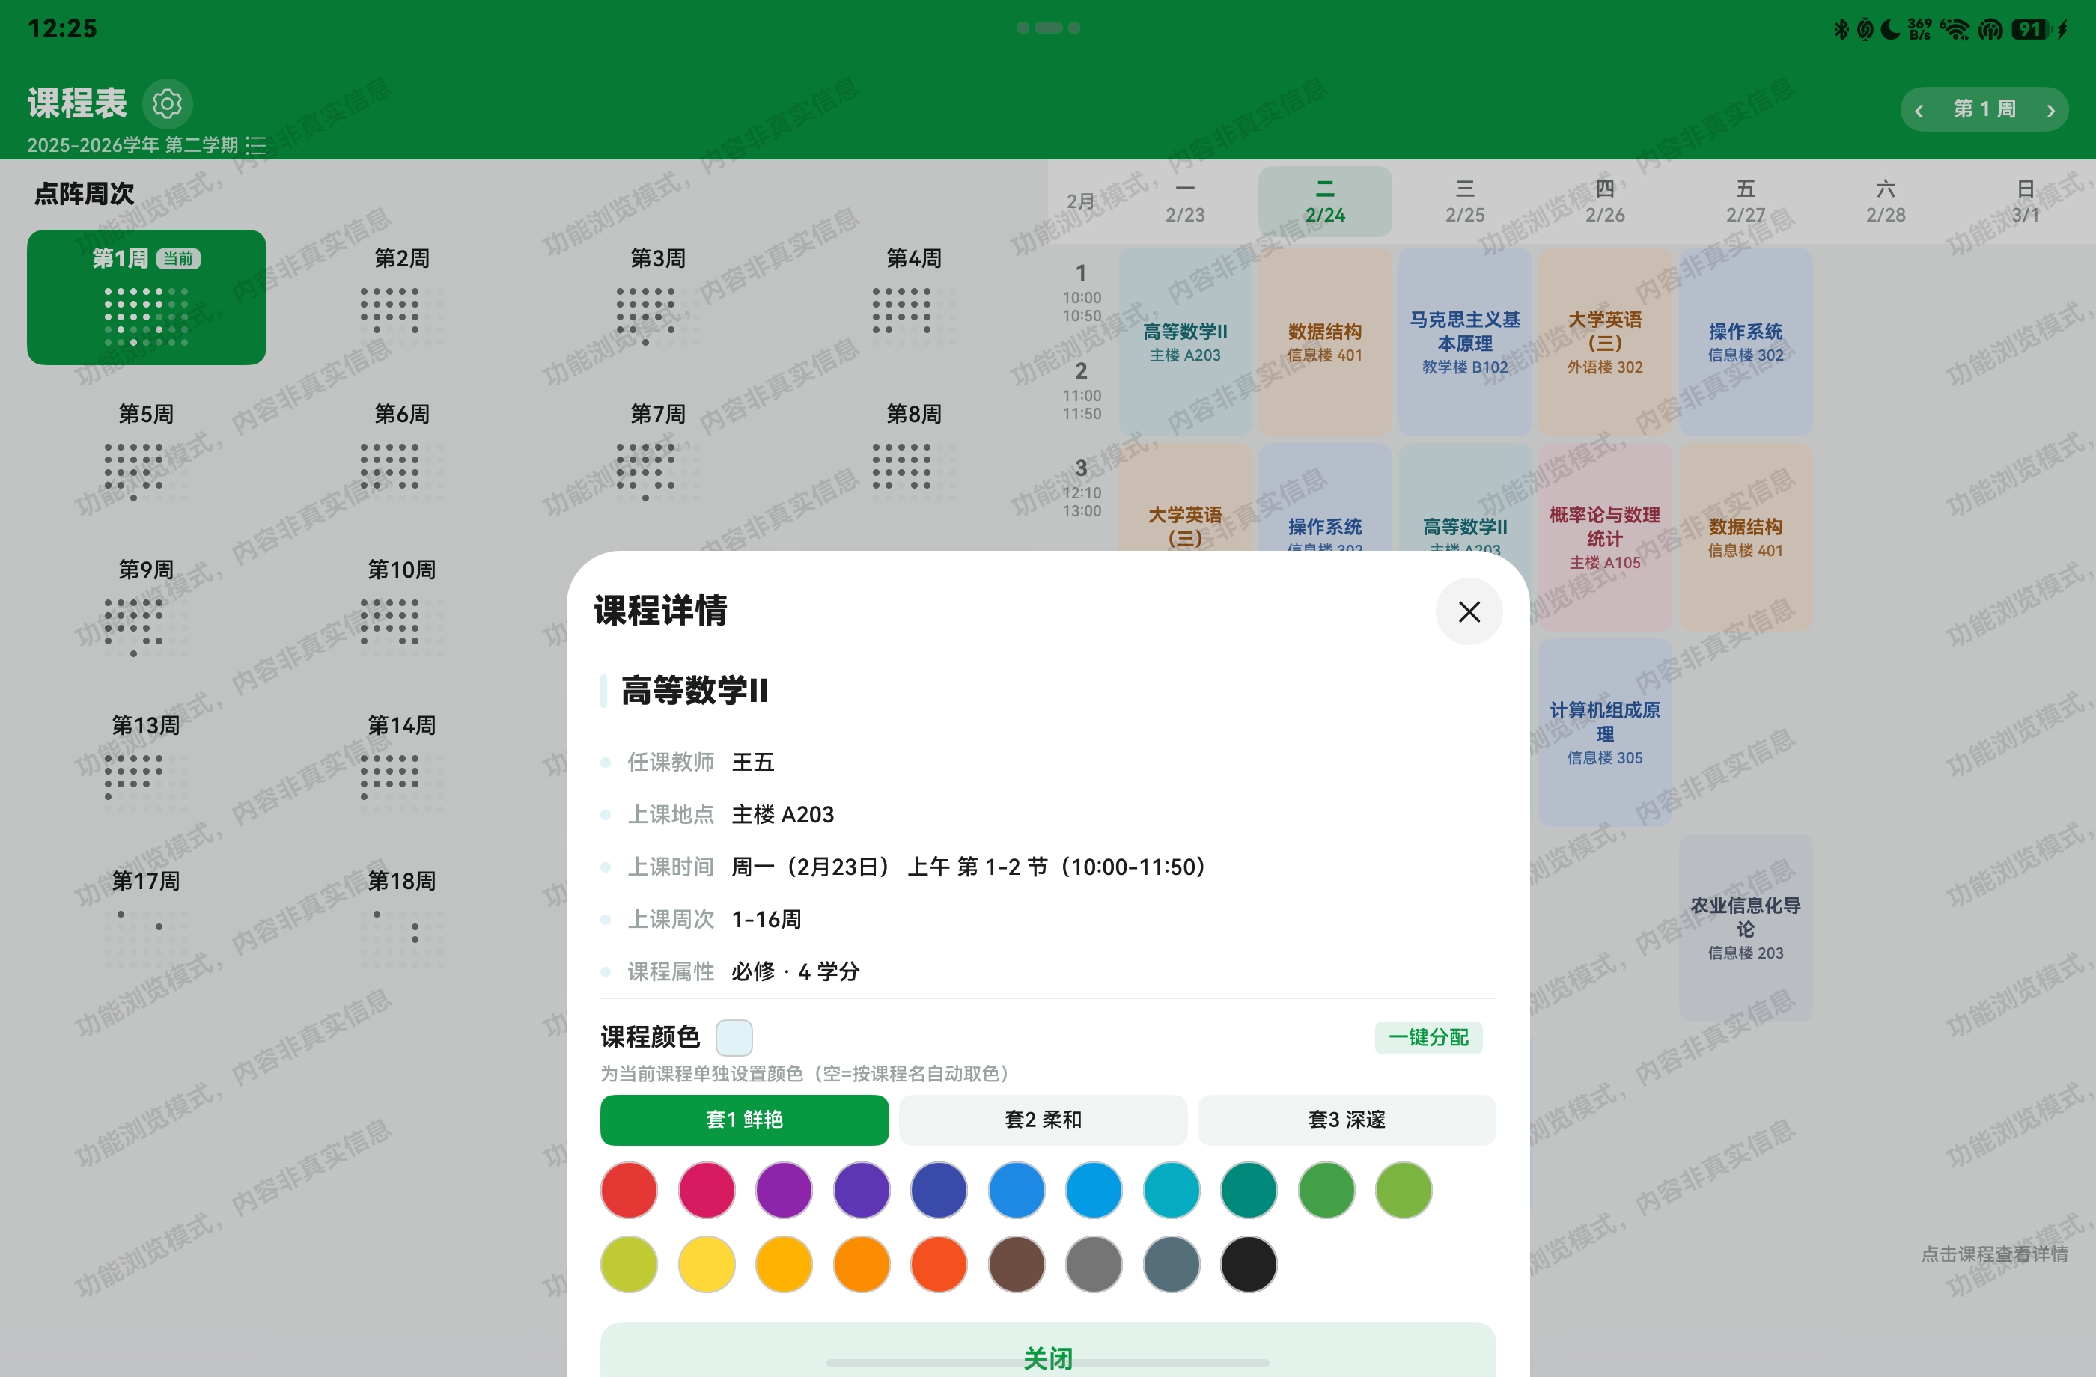Select the 第17周 dot-matrix card

click(x=146, y=921)
